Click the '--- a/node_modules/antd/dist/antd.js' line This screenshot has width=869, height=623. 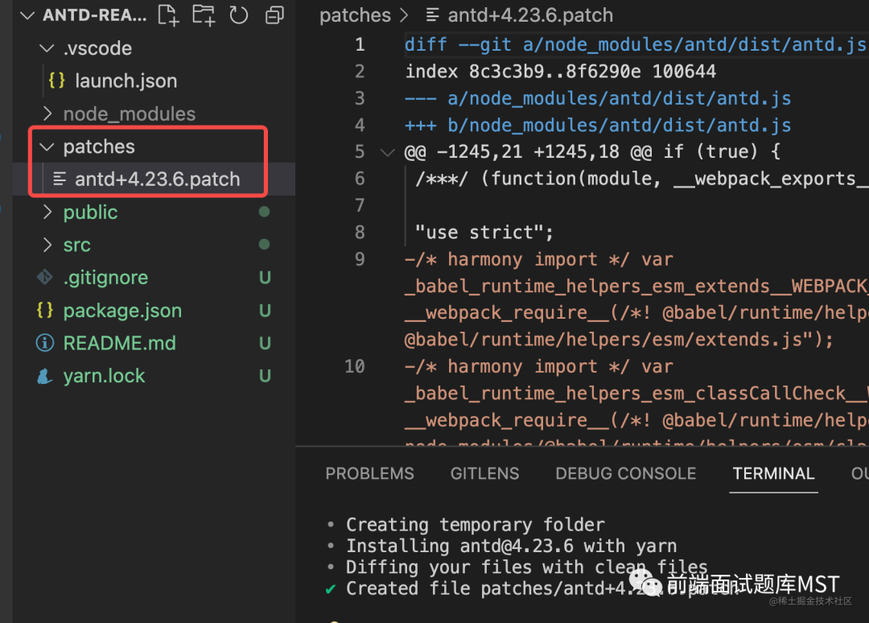point(598,99)
